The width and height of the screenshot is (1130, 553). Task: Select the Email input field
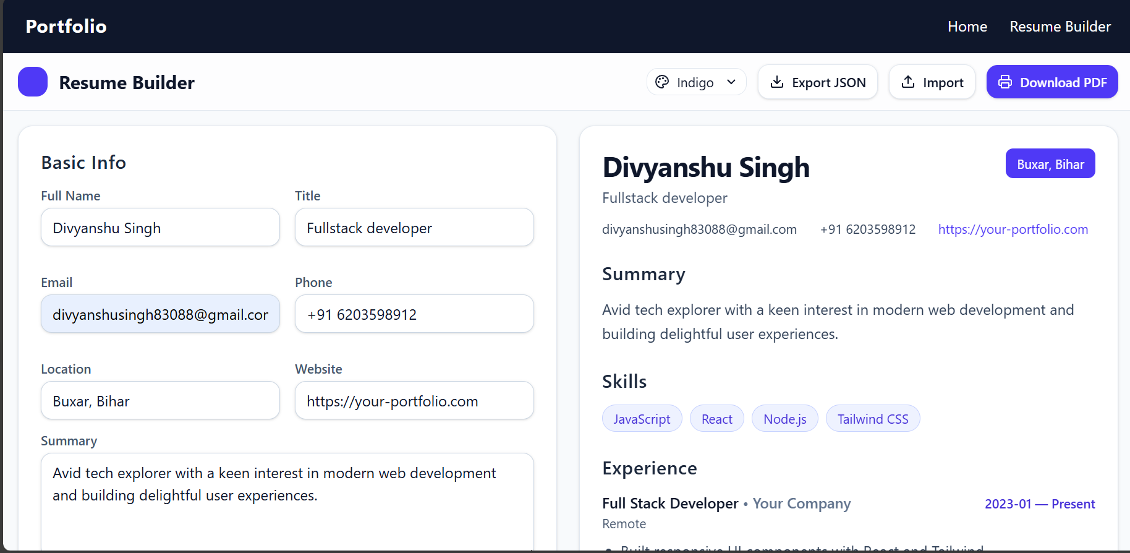pos(160,314)
